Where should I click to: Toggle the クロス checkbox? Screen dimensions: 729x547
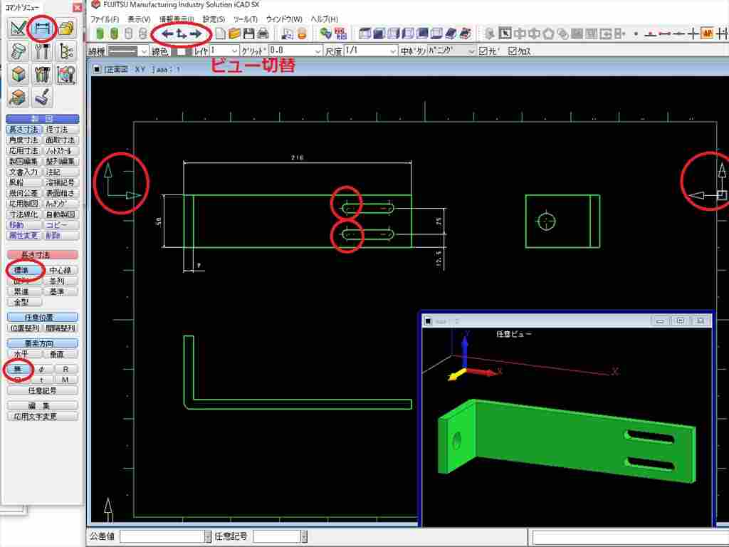513,51
